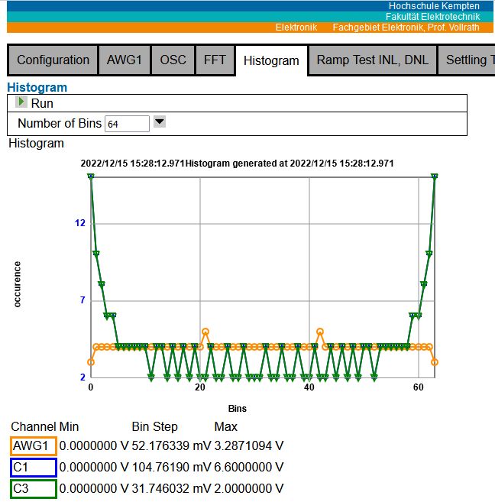Open the Configuration tab
Image resolution: width=495 pixels, height=502 pixels.
(x=53, y=60)
